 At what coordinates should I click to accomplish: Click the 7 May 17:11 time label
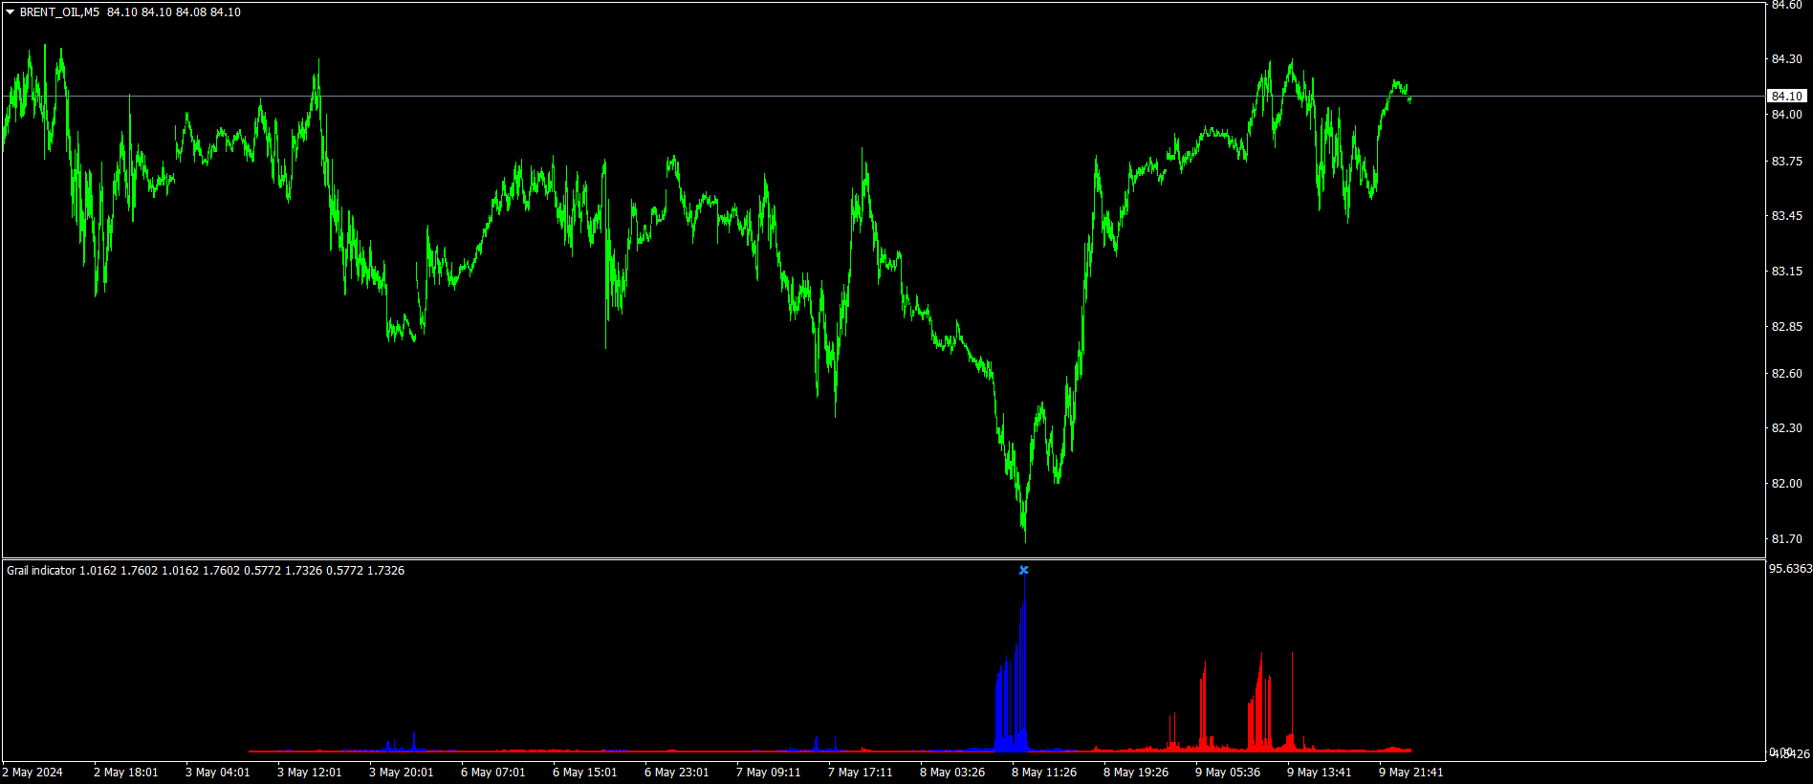pos(861,773)
